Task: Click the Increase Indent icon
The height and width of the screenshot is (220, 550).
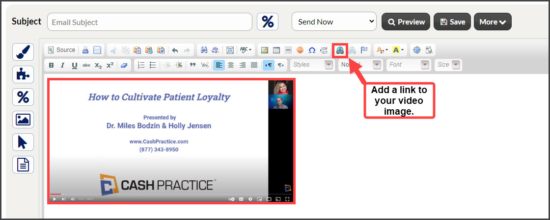Action: point(179,65)
